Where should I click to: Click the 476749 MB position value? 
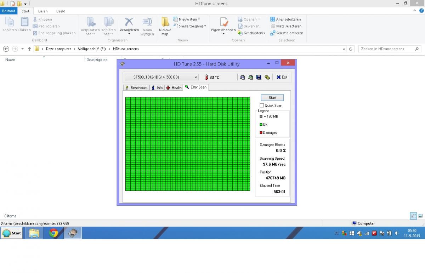pos(276,178)
